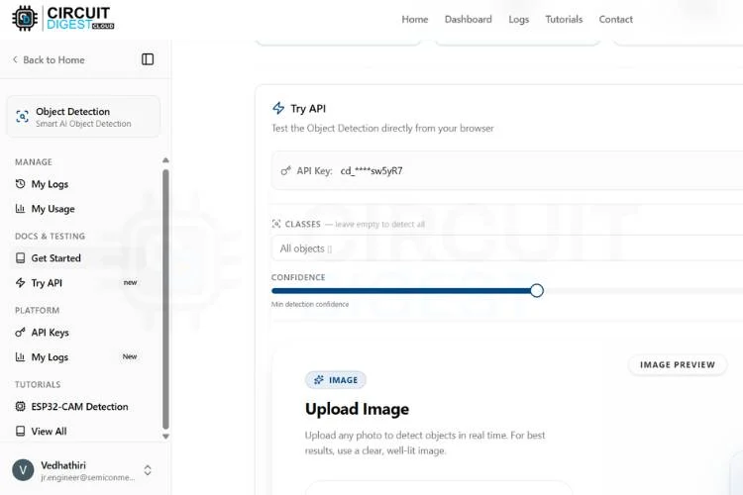
Task: Click the lightning icon beside Try API in sidebar
Action: click(x=20, y=283)
